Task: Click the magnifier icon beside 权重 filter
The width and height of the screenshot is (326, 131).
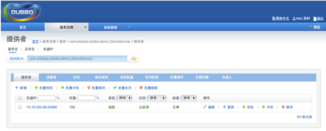Action: (97, 98)
